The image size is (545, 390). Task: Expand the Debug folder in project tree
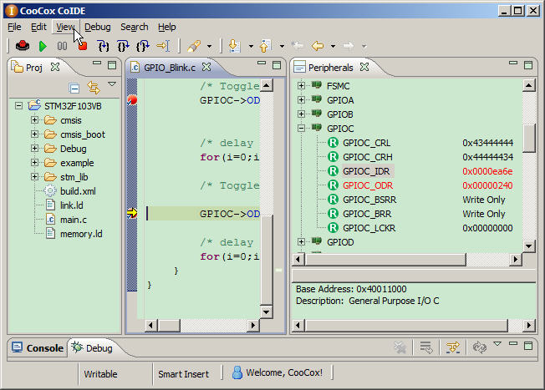(x=34, y=149)
